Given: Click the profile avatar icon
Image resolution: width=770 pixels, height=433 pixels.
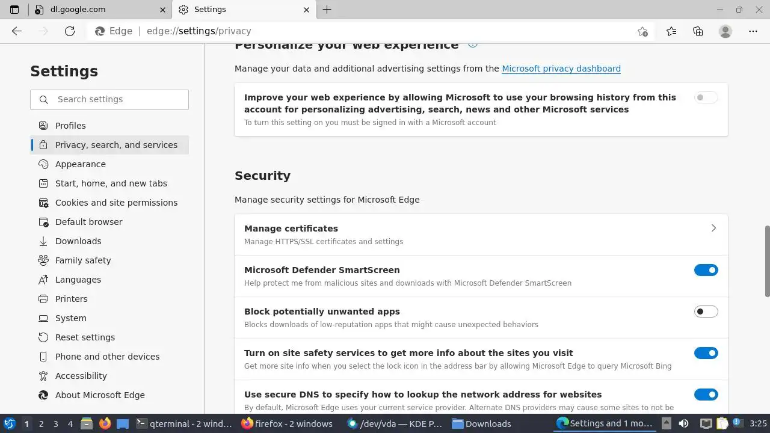Looking at the screenshot, I should pos(725,31).
